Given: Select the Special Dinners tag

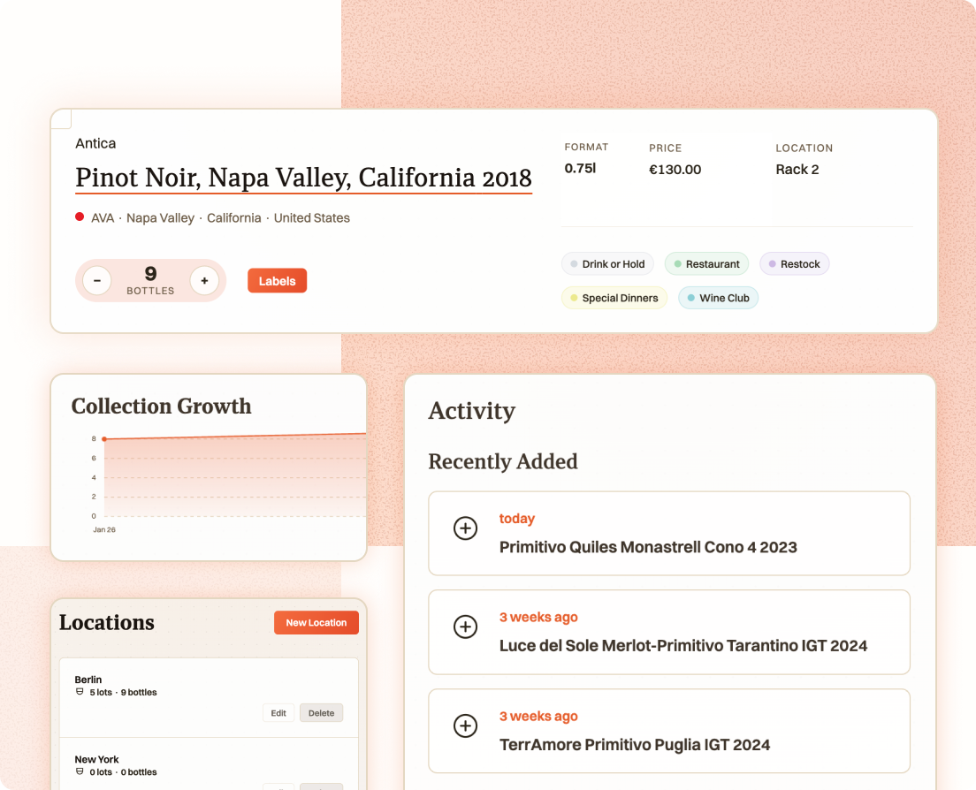Looking at the screenshot, I should coord(614,298).
